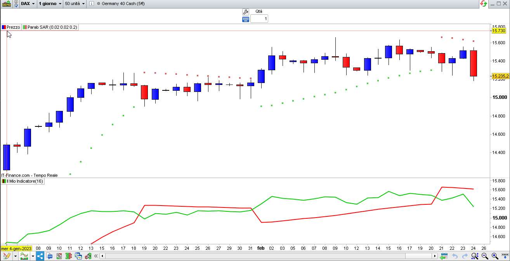Screen dimensions: 510x261
Task: Click the yellow 15.730 price label
Action: pyautogui.click(x=498, y=31)
